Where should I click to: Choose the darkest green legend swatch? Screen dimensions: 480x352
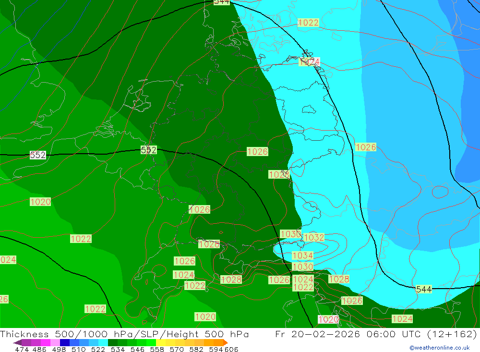click(x=113, y=342)
